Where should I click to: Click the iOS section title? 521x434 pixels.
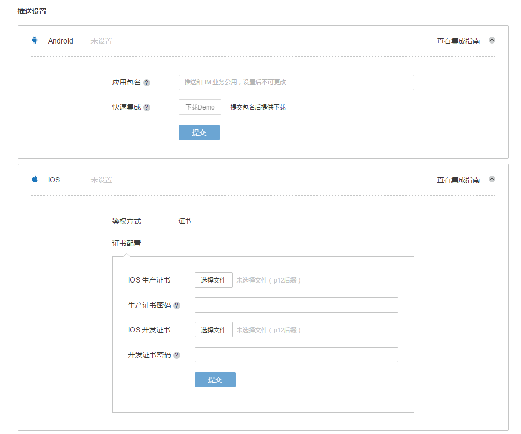[x=54, y=180]
